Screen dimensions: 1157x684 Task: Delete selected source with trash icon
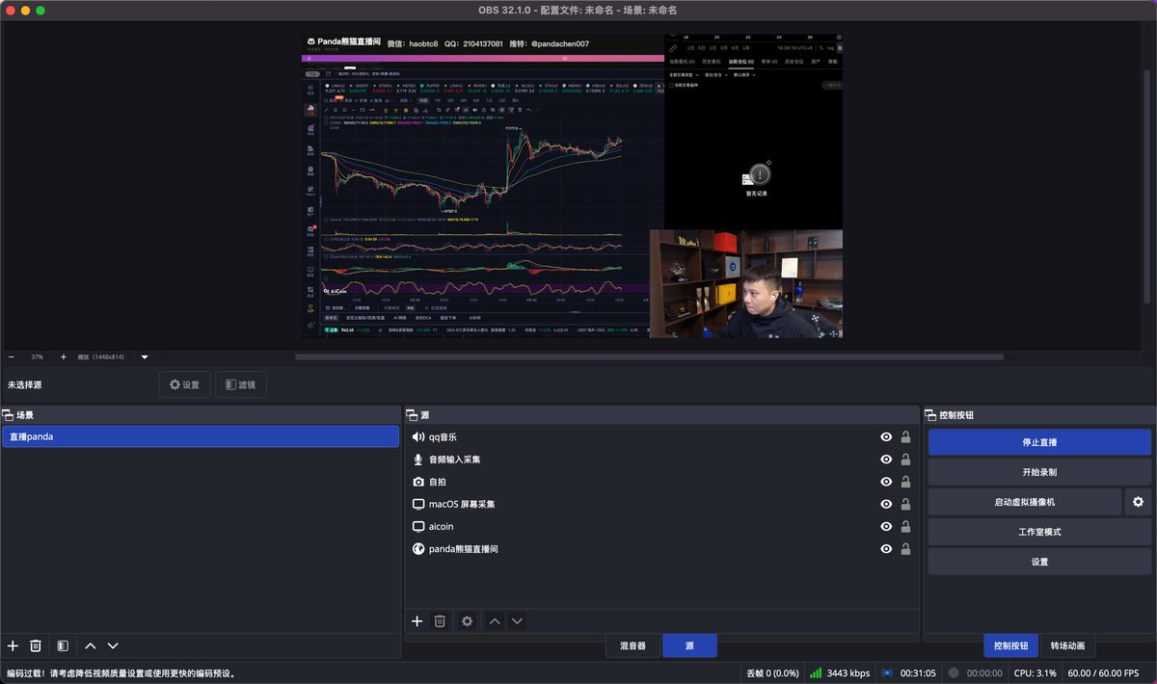tap(440, 621)
